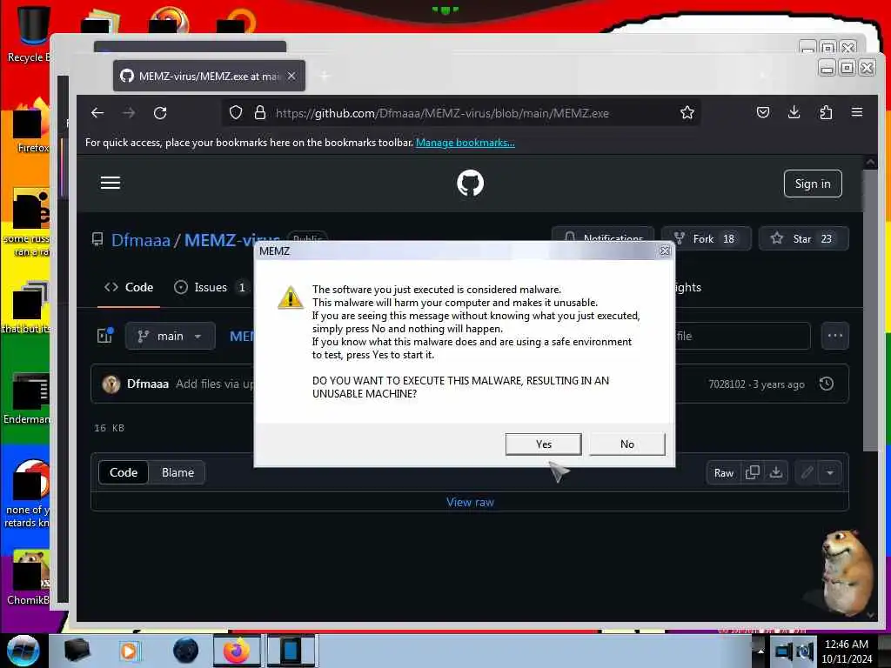Open the Dfmaaa owner link
Viewport: 891px width, 668px height.
click(140, 240)
